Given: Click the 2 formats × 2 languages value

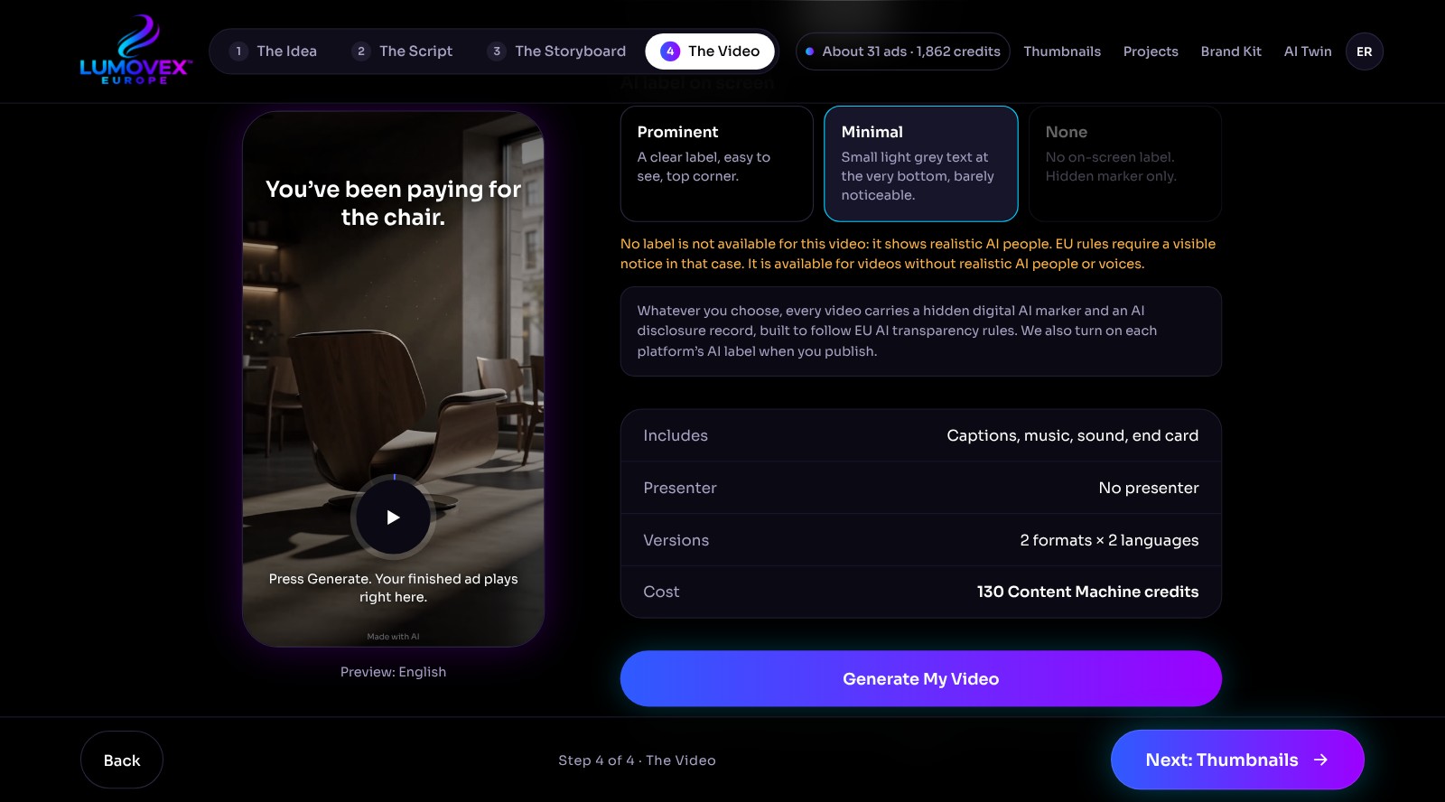Looking at the screenshot, I should pyautogui.click(x=1109, y=540).
